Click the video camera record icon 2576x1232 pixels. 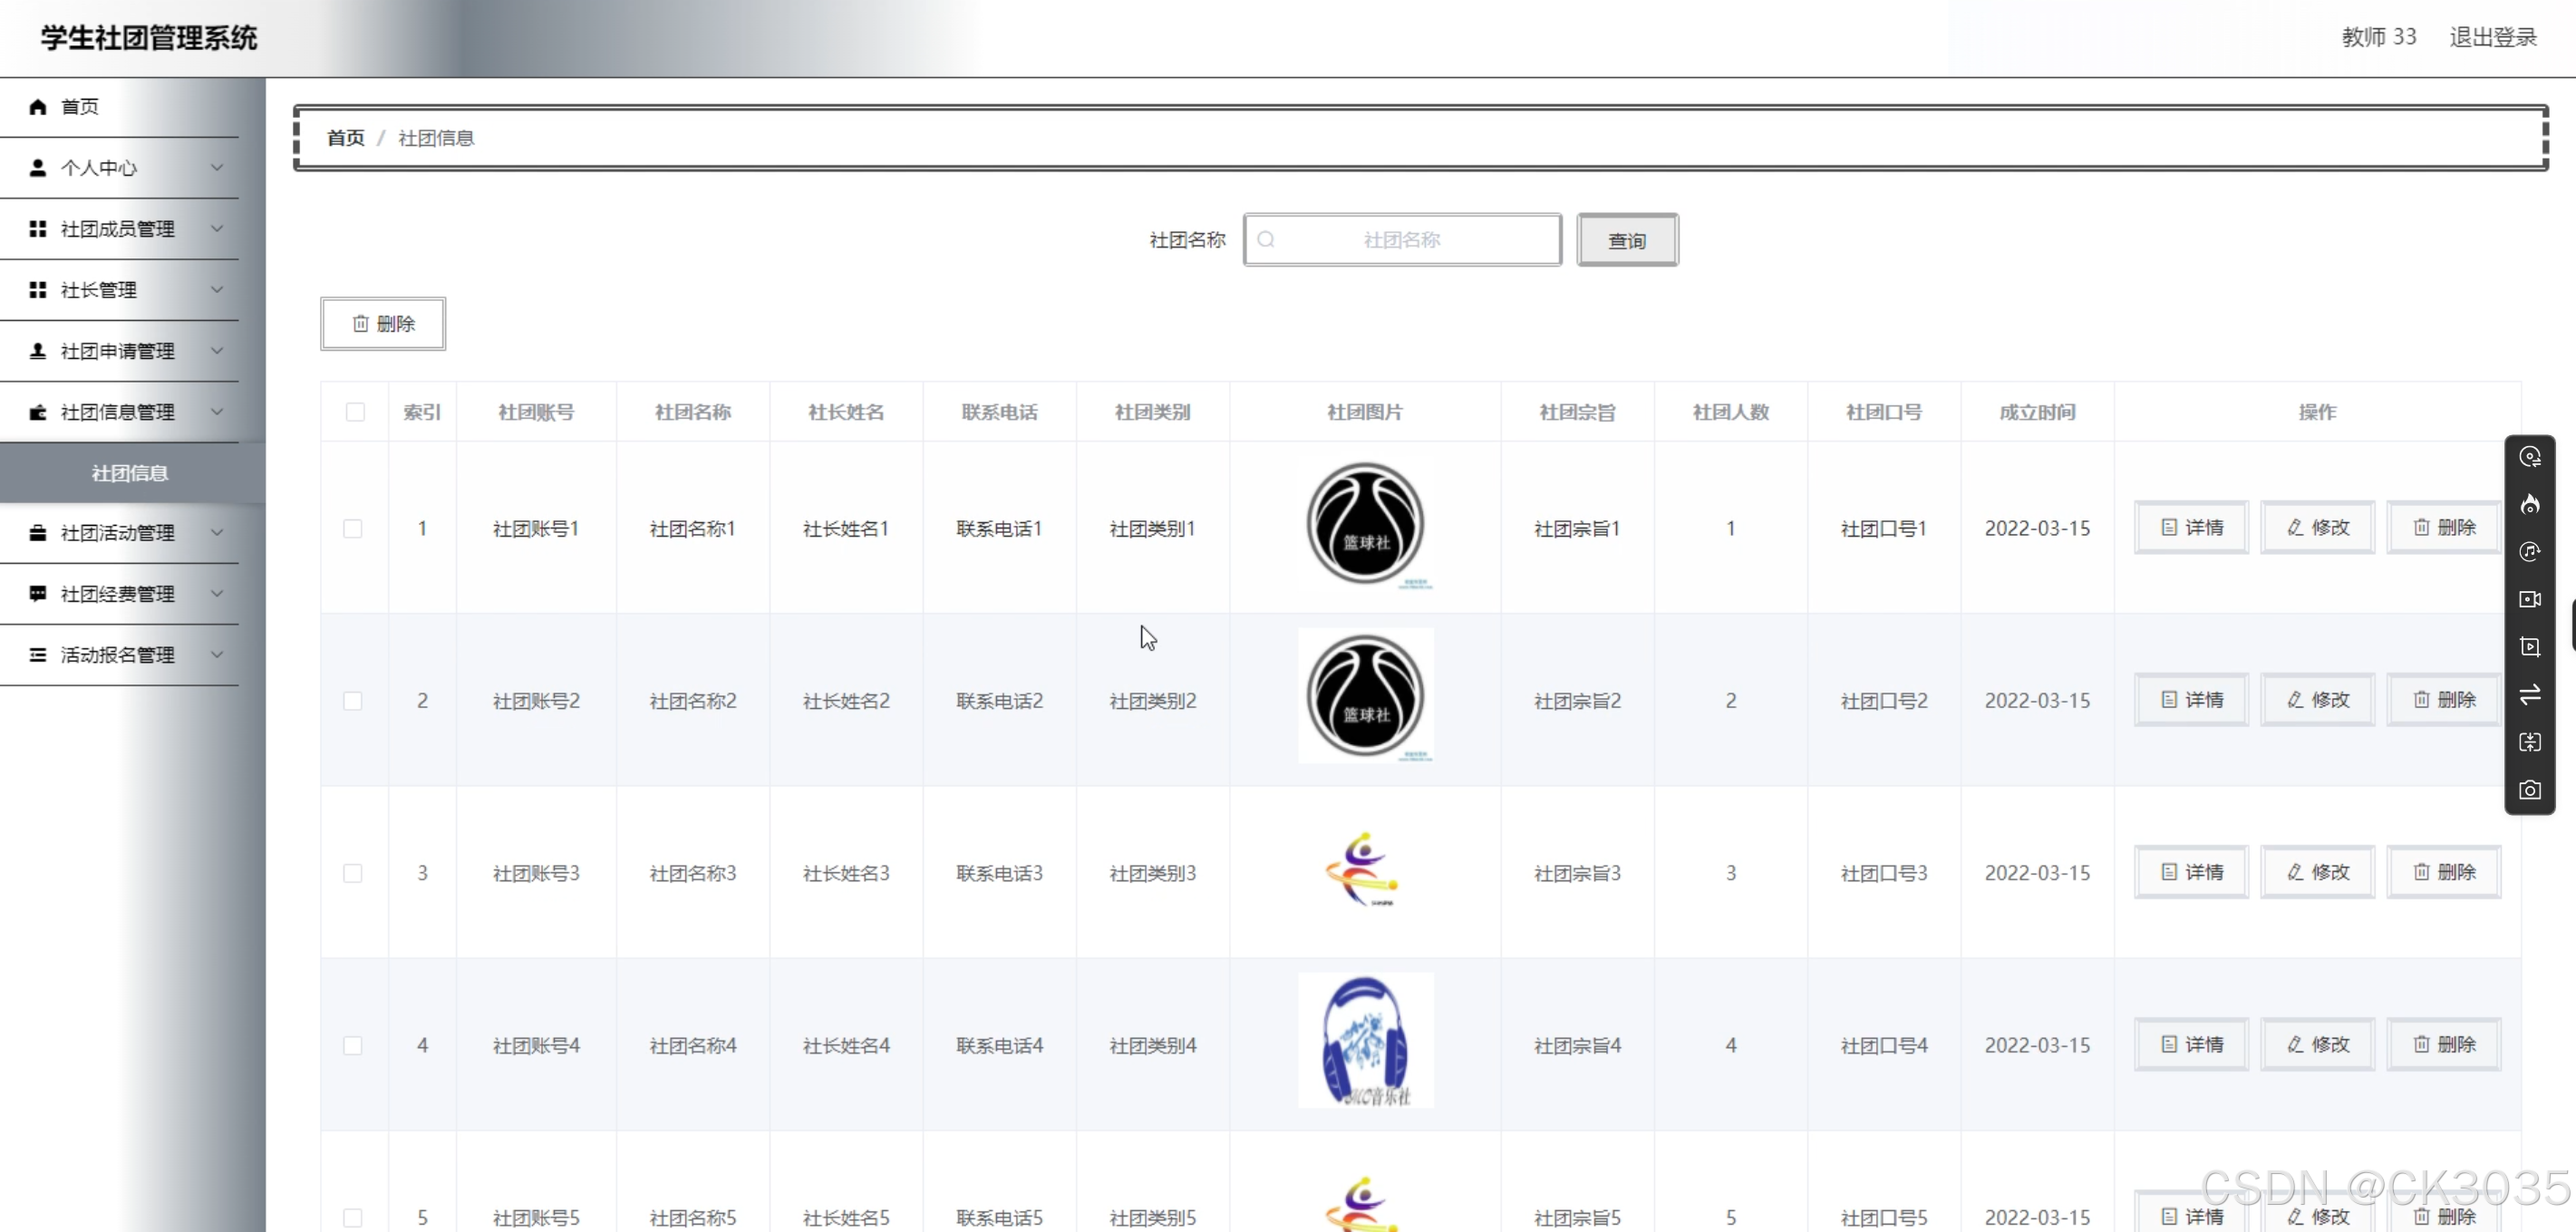tap(2529, 599)
